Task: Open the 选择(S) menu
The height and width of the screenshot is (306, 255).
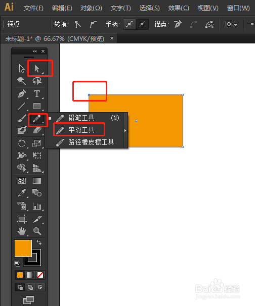Action: pyautogui.click(x=149, y=8)
